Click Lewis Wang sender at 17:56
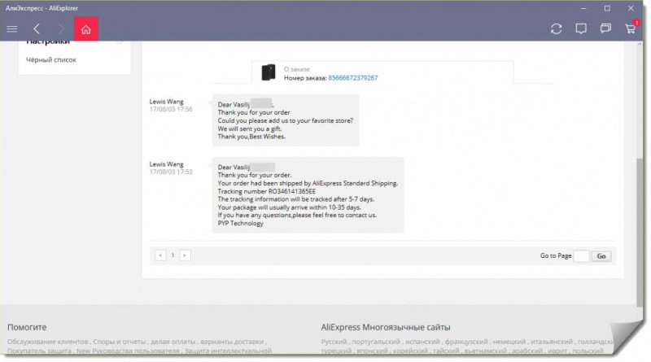The image size is (651, 362). pyautogui.click(x=167, y=102)
